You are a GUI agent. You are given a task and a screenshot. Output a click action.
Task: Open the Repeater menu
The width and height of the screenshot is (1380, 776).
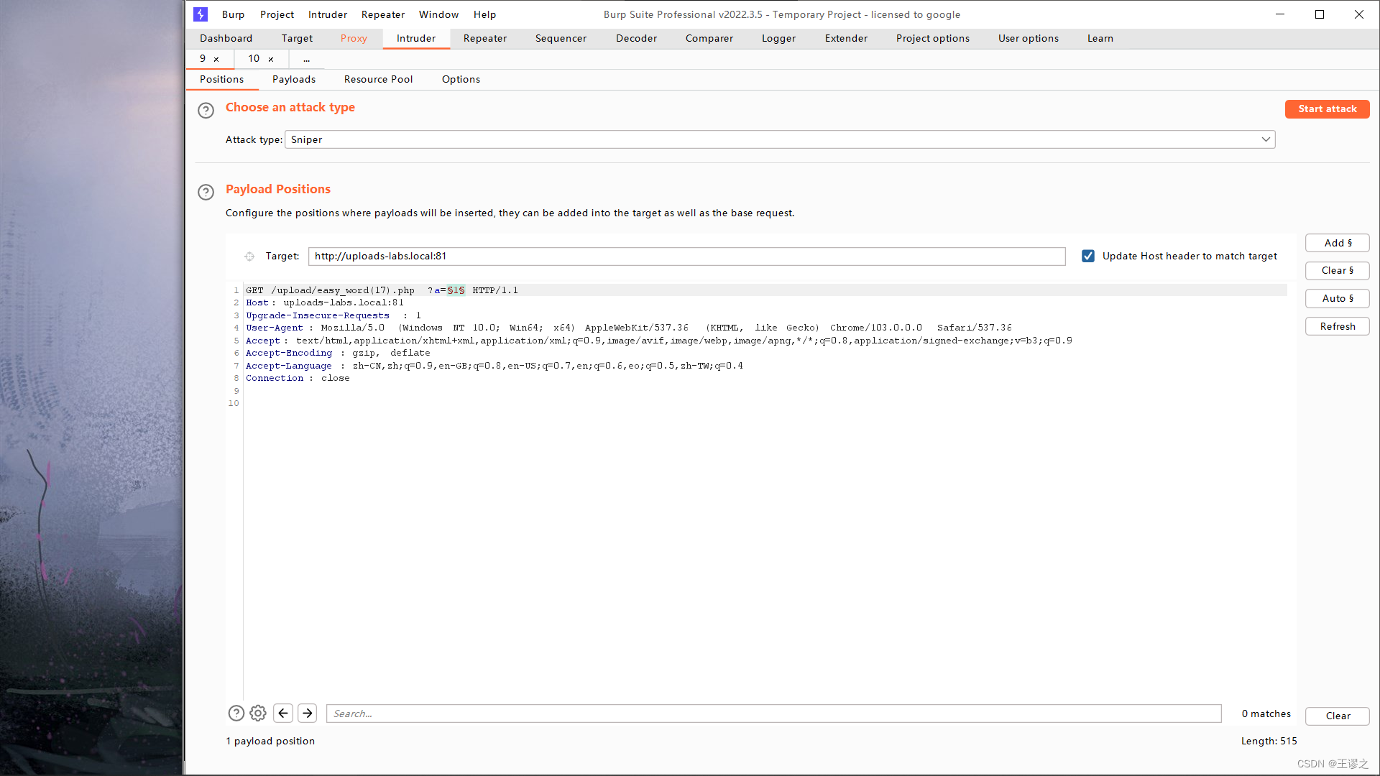tap(383, 14)
